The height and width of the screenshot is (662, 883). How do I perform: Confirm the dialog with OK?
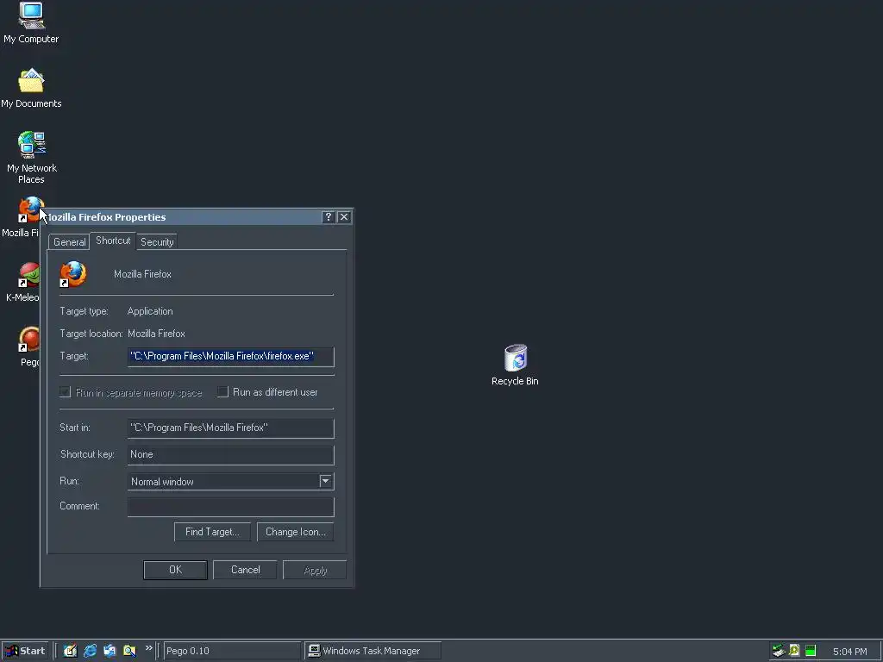point(175,570)
